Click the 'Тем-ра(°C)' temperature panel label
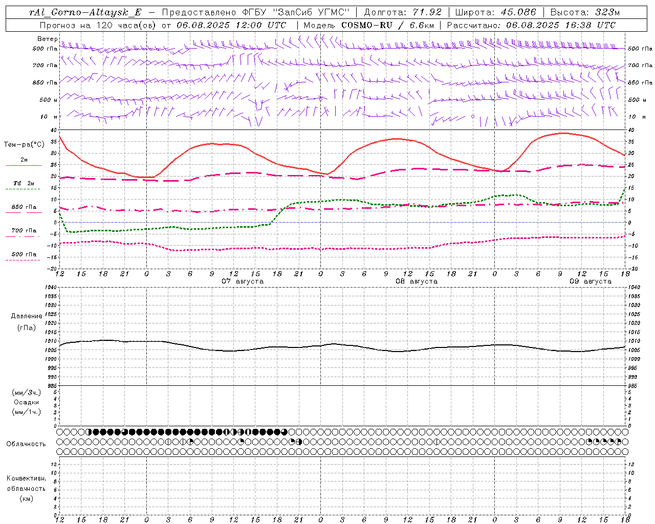This screenshot has height=524, width=655. 24,145
